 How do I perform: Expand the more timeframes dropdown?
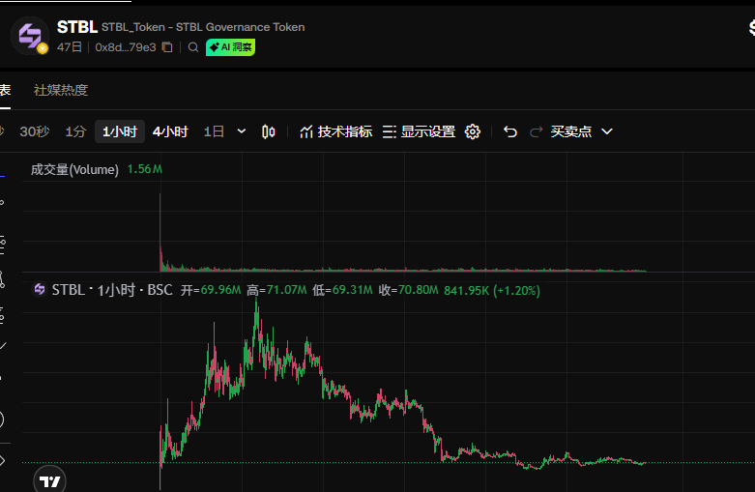(242, 131)
